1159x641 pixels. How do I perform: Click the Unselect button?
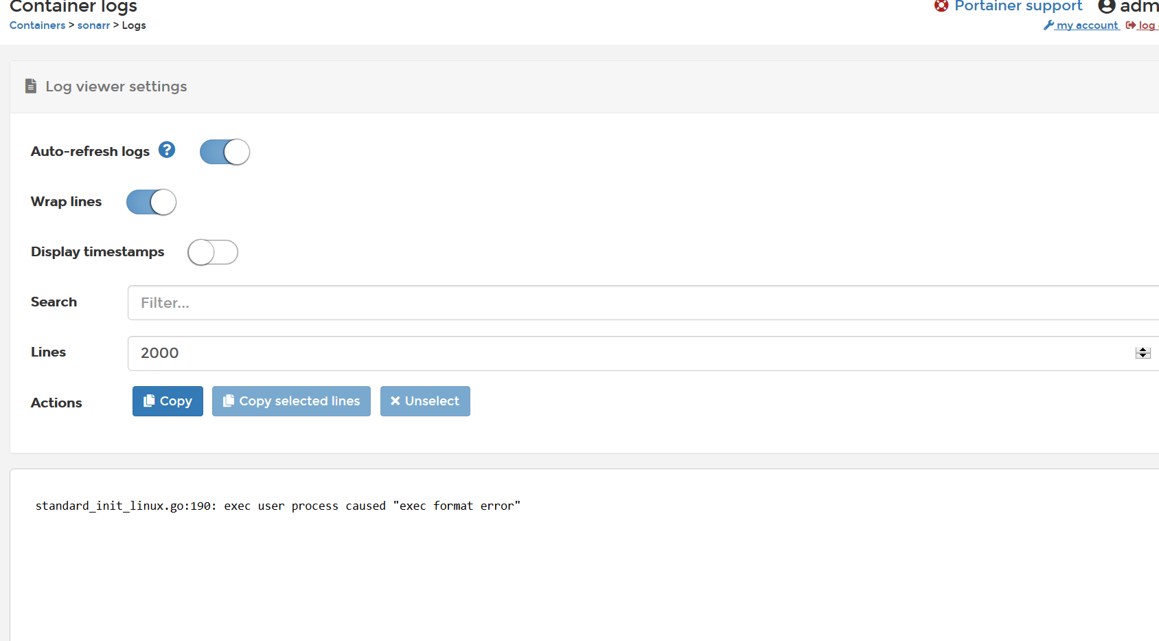pos(425,401)
